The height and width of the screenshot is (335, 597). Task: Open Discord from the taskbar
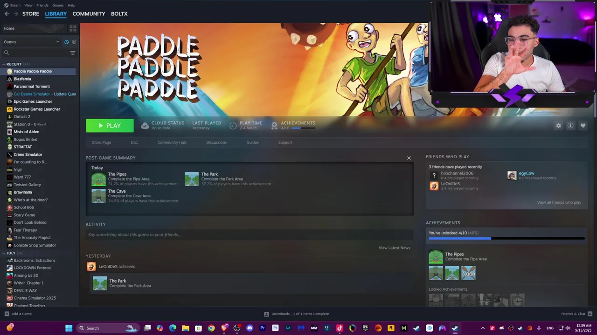pos(250,328)
